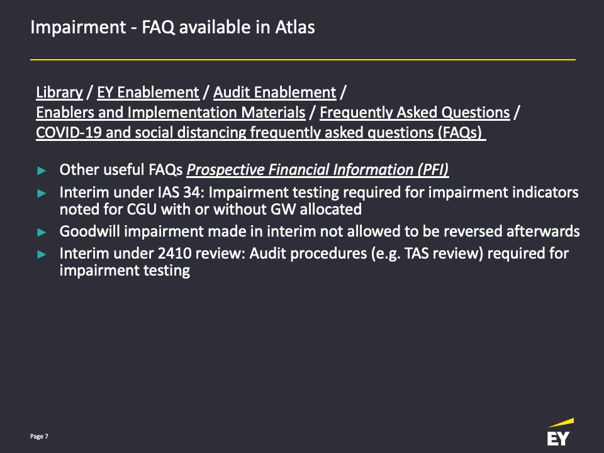Select the slide title Impairment - FAQ available in Atlas
The image size is (604, 453).
coord(172,27)
